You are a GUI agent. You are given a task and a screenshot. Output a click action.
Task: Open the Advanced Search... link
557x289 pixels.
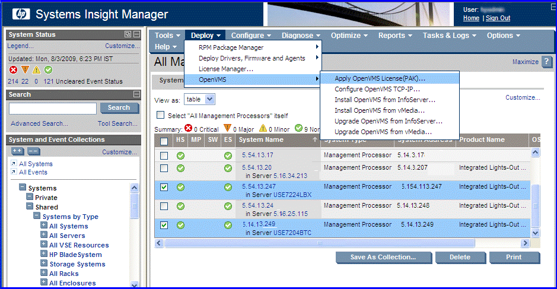(39, 123)
